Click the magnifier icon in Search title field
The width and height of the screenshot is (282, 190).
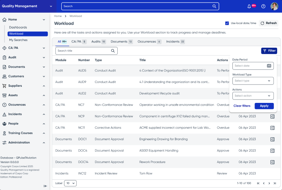click(113, 51)
